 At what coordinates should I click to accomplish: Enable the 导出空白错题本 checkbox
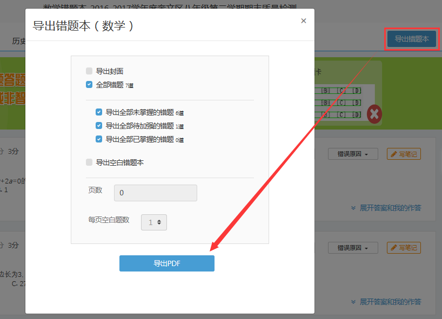tap(89, 162)
